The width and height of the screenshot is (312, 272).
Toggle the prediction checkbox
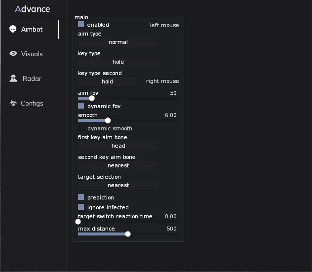pos(81,197)
